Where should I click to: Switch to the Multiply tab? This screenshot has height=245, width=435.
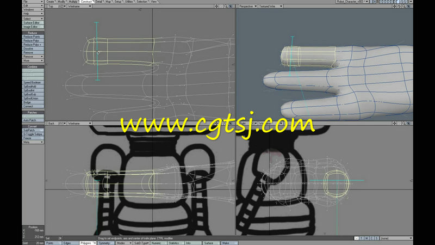pos(73,2)
